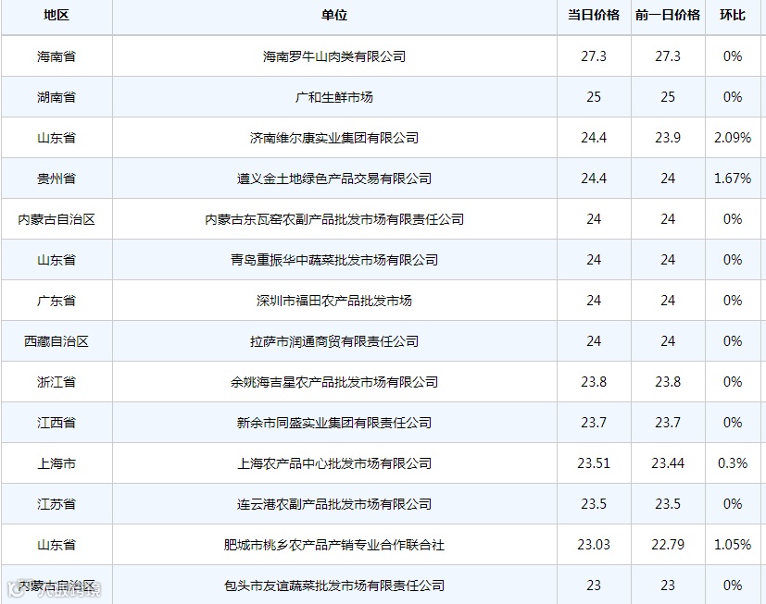Click the 23.7 previous-day price for 新余市同盛
This screenshot has width=766, height=604.
(x=668, y=423)
